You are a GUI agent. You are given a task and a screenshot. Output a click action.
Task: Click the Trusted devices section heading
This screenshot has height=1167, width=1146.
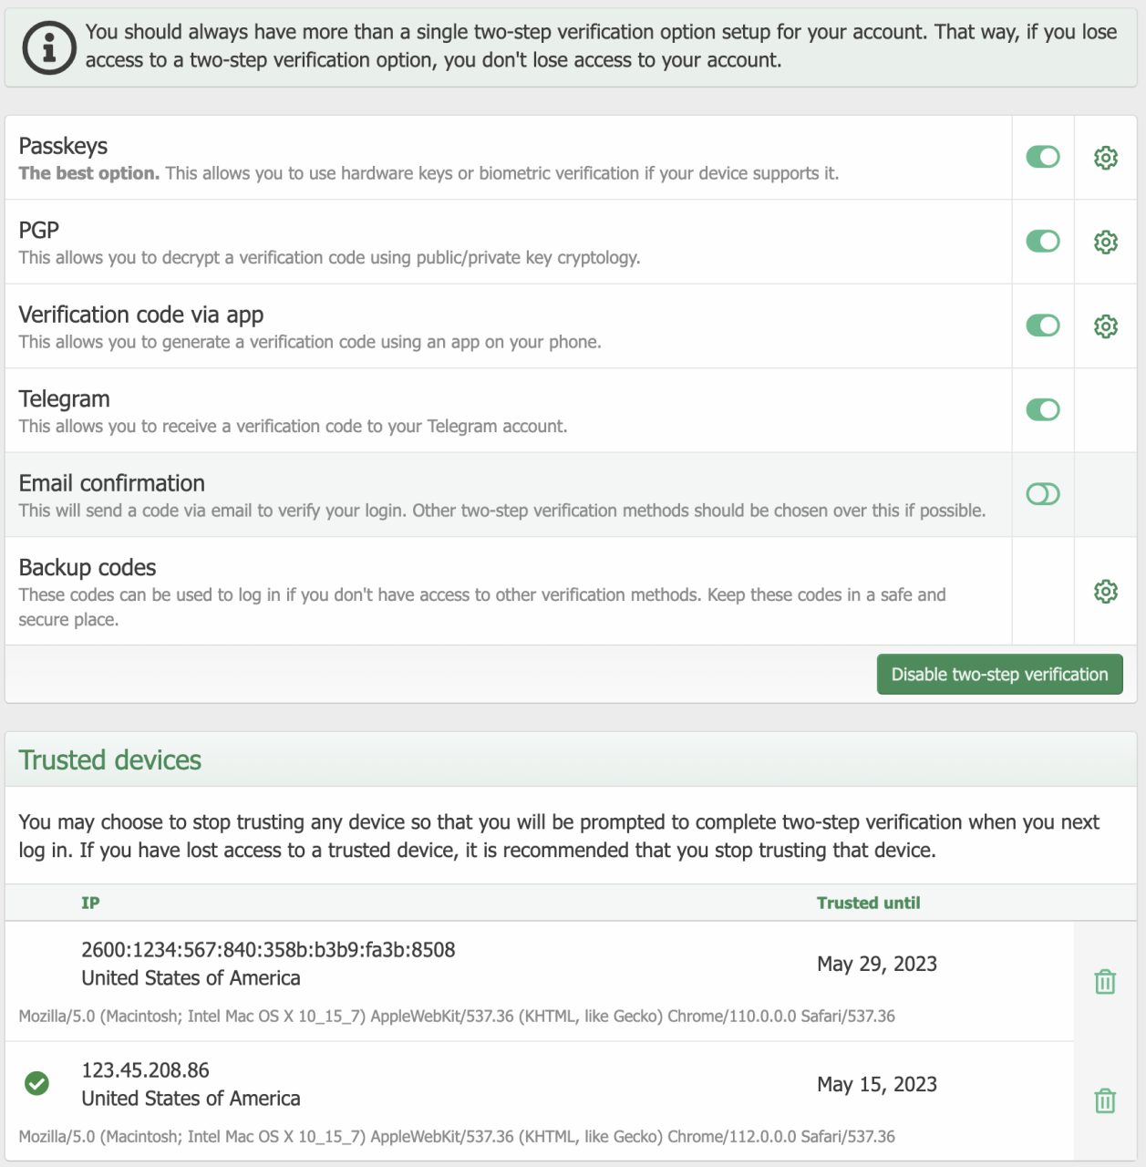(x=110, y=760)
